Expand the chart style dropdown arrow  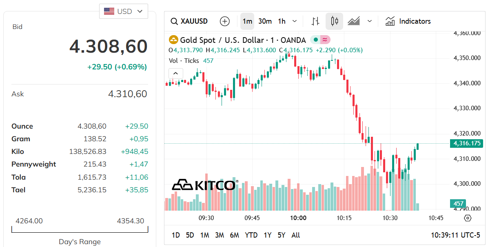(370, 21)
